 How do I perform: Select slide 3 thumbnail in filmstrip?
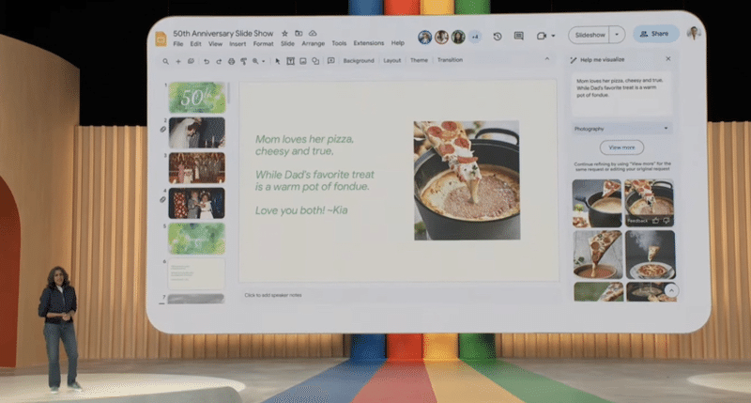tap(197, 168)
